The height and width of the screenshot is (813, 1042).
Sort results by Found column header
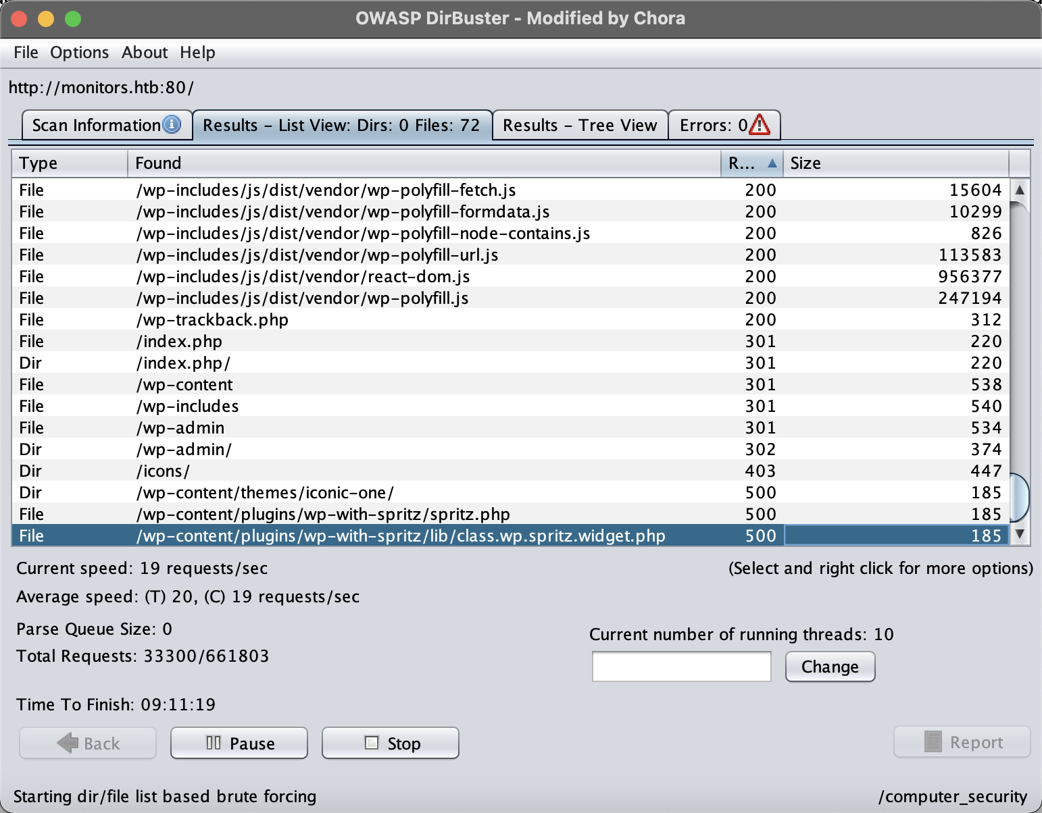[424, 163]
